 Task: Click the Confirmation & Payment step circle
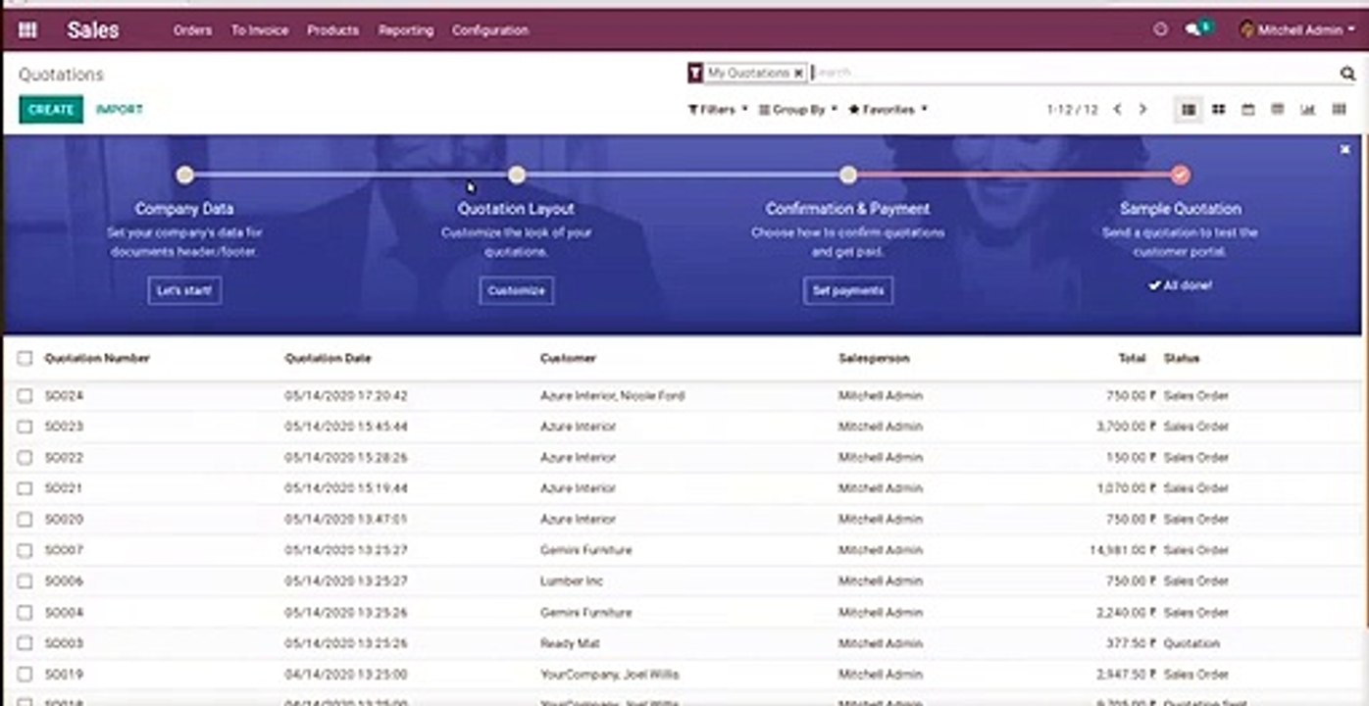point(848,176)
